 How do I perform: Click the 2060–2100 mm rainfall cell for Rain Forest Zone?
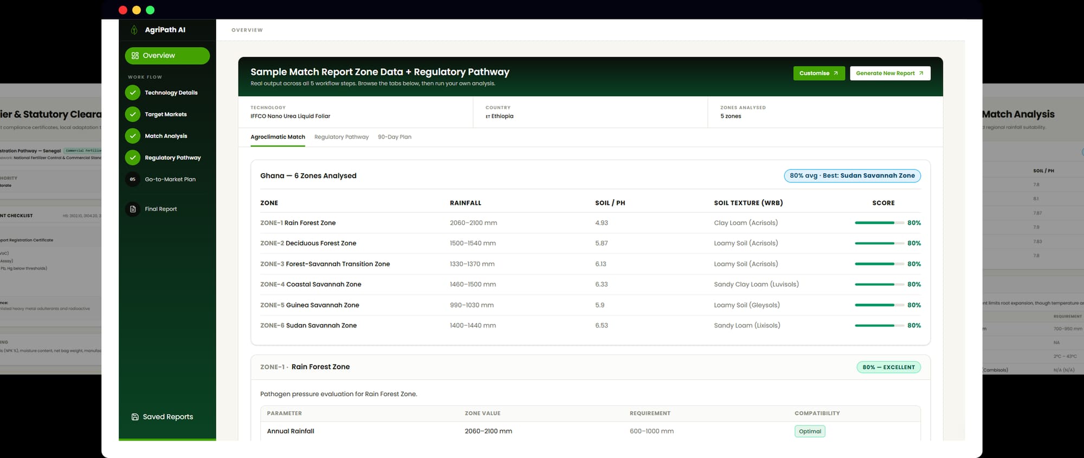tap(473, 223)
